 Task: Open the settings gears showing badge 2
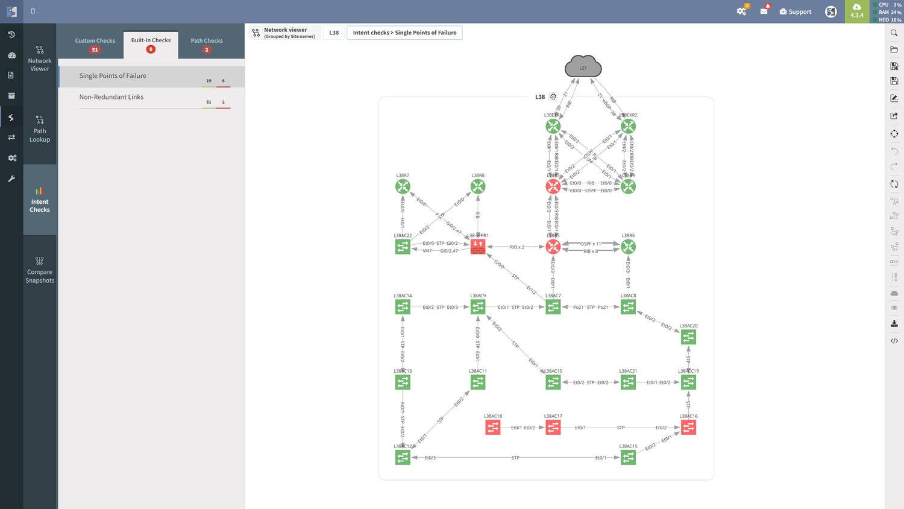click(741, 11)
